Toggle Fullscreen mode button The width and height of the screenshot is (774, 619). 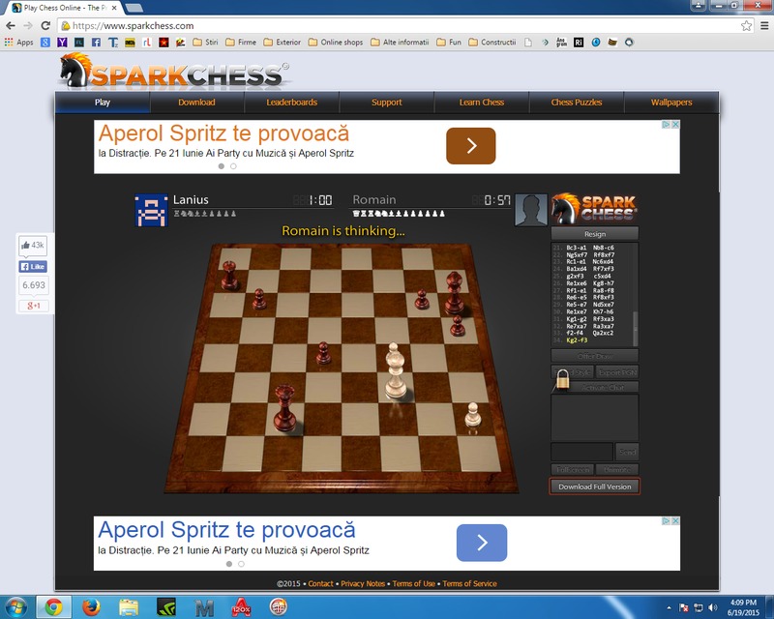573,469
